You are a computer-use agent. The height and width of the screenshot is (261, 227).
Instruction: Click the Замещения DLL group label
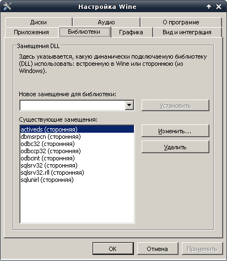click(38, 46)
